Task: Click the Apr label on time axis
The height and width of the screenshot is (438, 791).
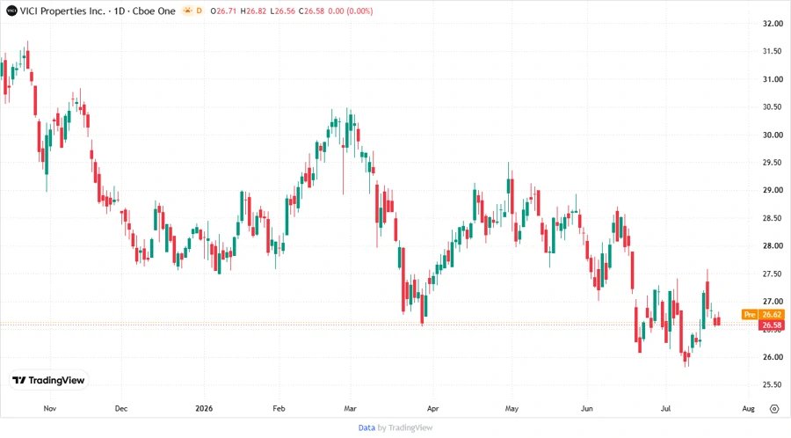Action: 432,408
